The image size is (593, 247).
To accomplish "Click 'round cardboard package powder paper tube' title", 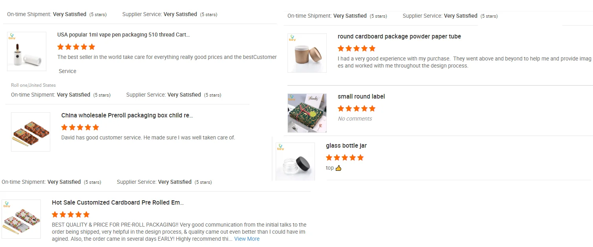I will pyautogui.click(x=399, y=37).
